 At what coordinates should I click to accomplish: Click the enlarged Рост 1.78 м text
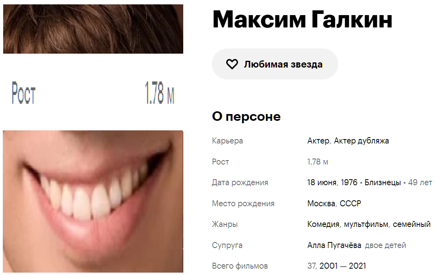coord(93,93)
